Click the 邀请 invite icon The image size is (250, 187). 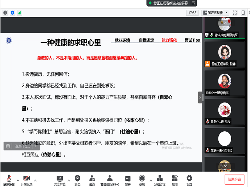click(x=92, y=179)
